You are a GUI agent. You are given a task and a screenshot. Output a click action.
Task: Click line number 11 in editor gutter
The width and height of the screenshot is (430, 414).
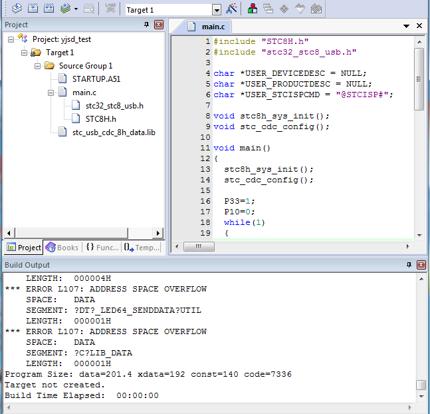coord(205,148)
